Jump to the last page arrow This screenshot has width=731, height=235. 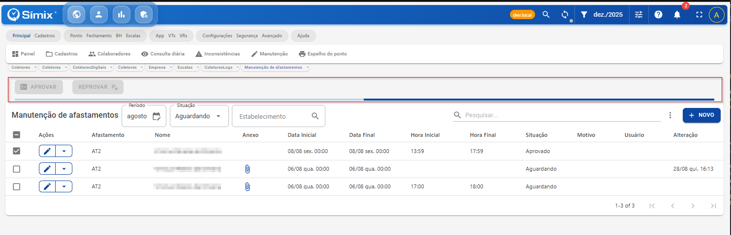click(x=713, y=206)
